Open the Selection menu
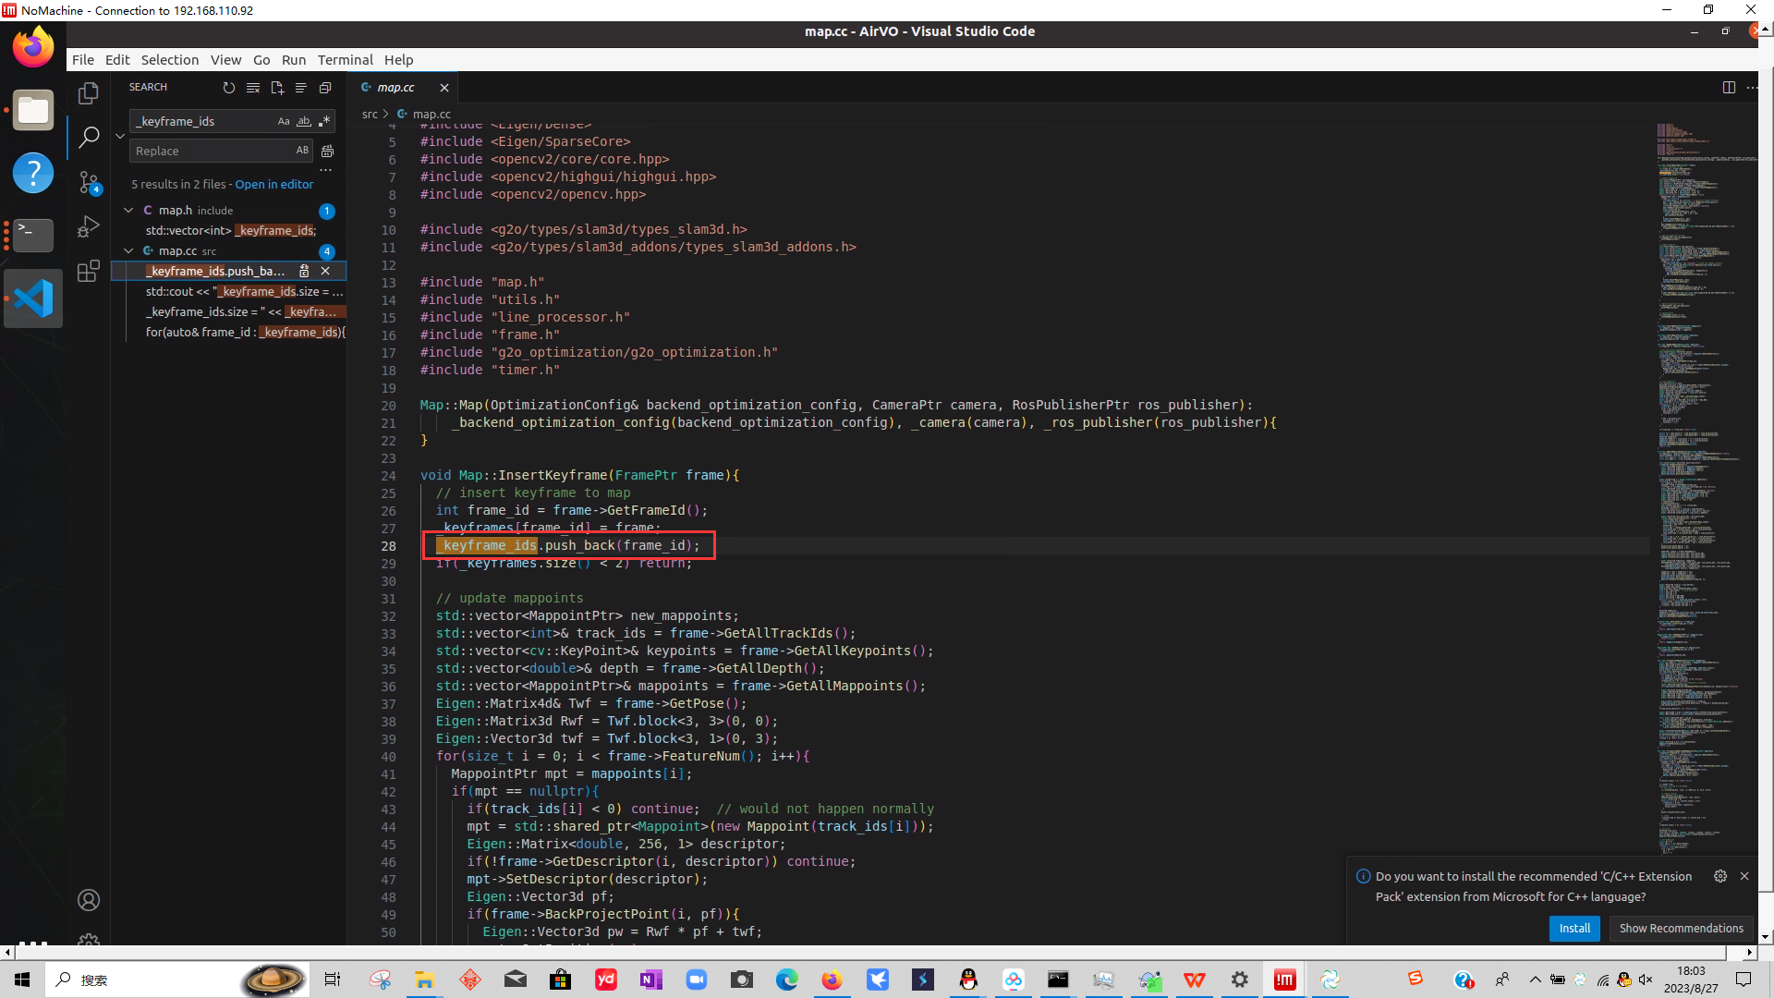The image size is (1774, 998). pyautogui.click(x=169, y=60)
